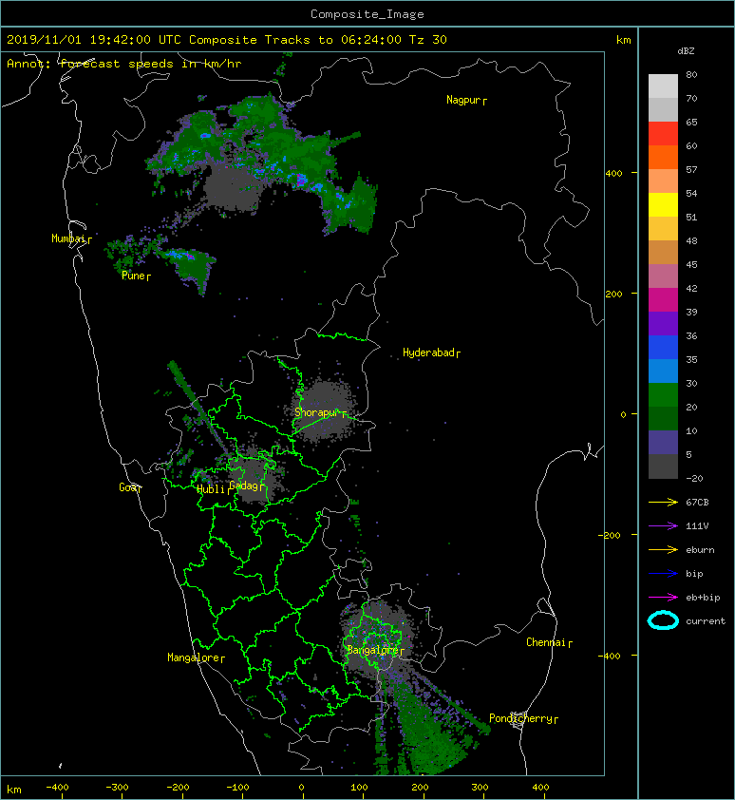Click the yellow 67CB arrow legend icon

(663, 503)
